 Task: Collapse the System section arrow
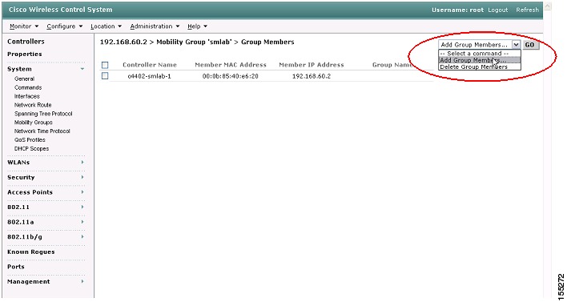(x=82, y=69)
